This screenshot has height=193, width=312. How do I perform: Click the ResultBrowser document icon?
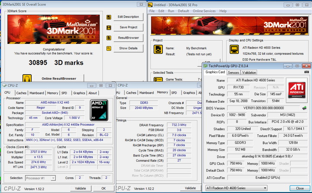click(109, 38)
